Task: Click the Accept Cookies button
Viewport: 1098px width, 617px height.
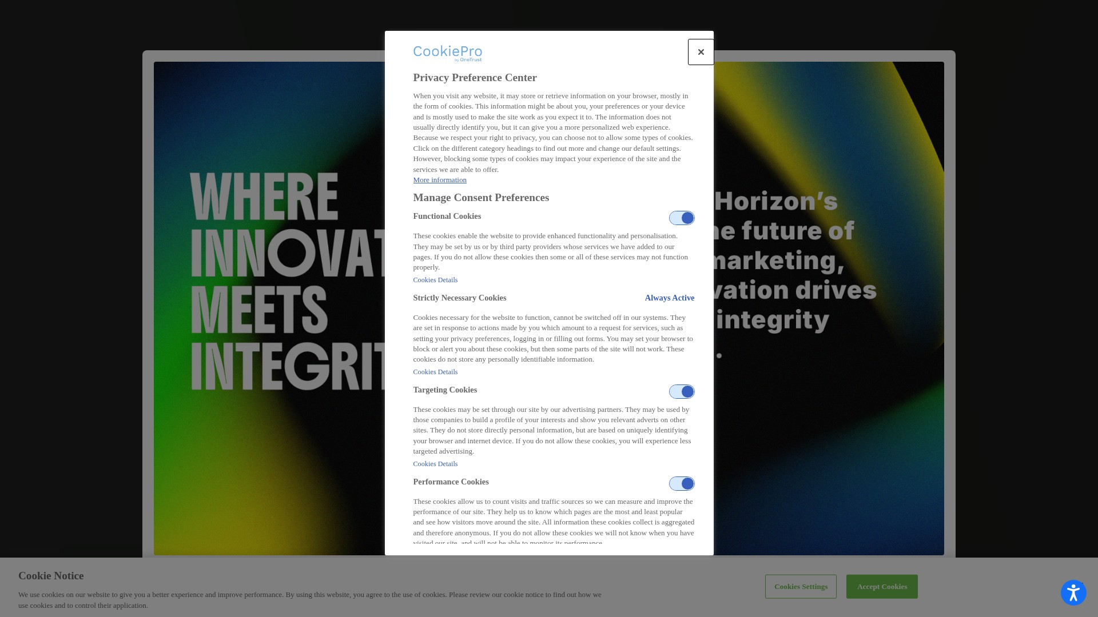Action: click(882, 587)
